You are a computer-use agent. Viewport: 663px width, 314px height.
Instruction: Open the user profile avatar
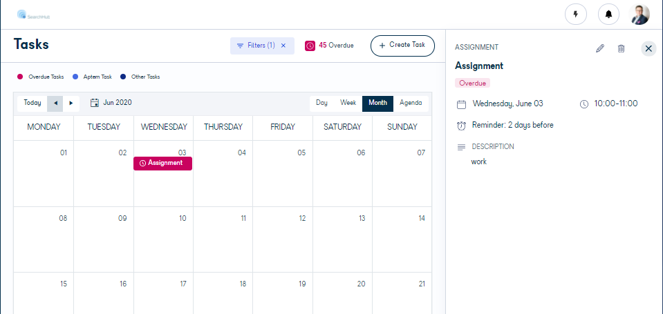pyautogui.click(x=639, y=14)
